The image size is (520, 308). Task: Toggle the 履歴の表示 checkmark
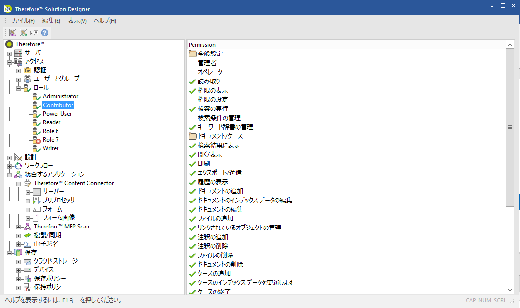[x=192, y=182]
